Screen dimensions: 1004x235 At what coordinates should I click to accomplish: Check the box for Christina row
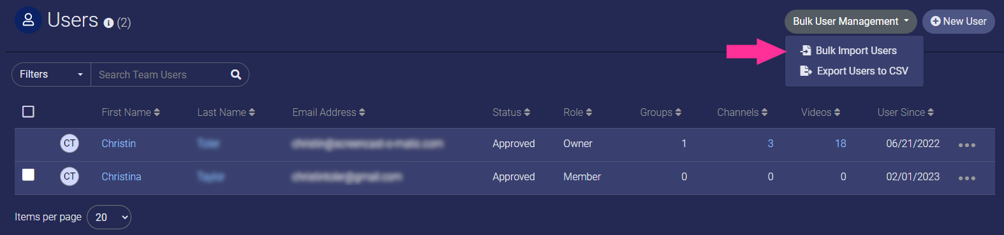tap(28, 174)
